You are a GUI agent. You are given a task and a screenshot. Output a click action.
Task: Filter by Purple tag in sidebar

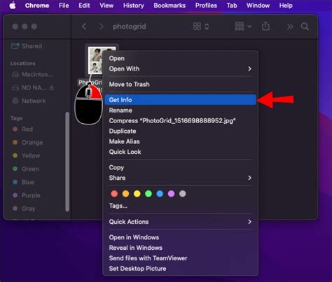pyautogui.click(x=27, y=195)
